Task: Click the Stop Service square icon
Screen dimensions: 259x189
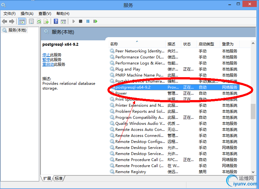Action: (81, 21)
